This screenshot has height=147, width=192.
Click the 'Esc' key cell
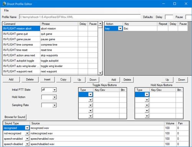[140, 28]
